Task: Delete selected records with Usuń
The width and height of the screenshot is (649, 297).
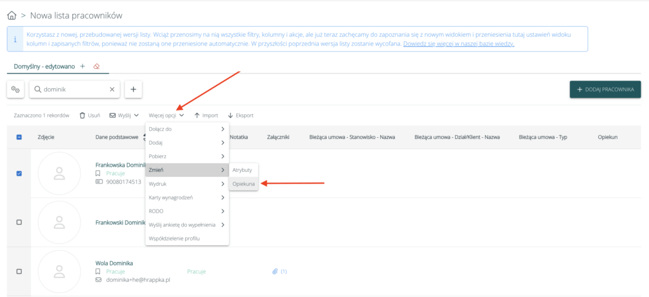Action: [89, 115]
